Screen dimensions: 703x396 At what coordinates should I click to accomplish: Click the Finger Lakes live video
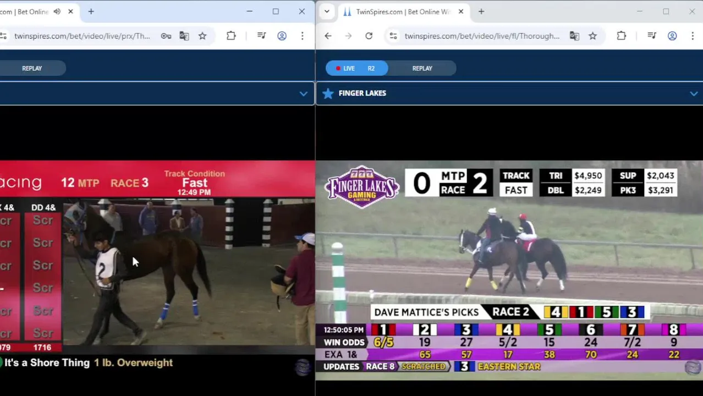pyautogui.click(x=509, y=269)
